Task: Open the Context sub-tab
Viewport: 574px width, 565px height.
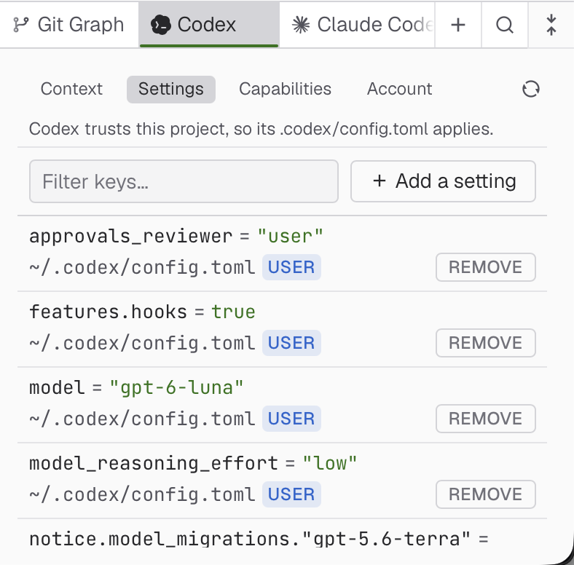Action: (x=71, y=89)
